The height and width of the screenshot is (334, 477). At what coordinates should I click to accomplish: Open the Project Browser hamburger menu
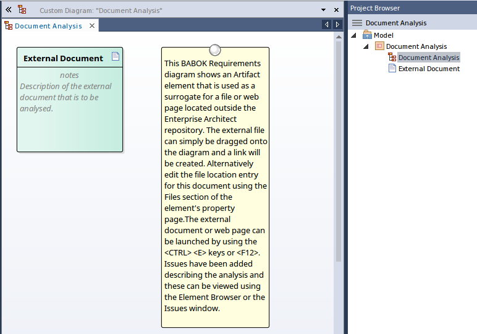[x=357, y=23]
